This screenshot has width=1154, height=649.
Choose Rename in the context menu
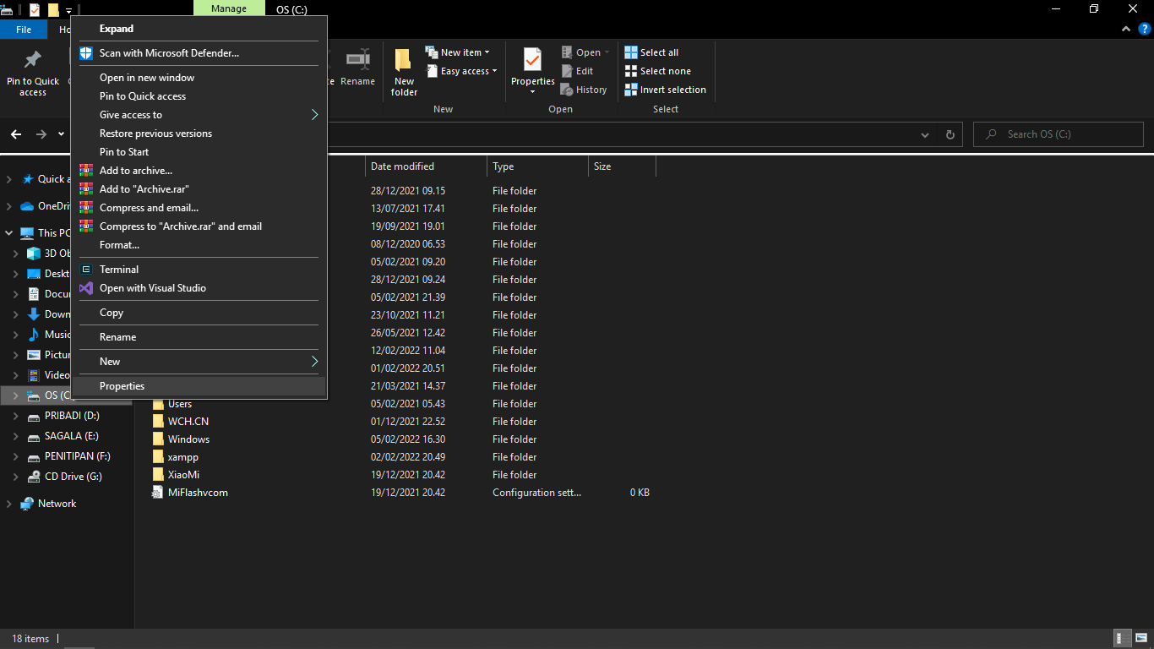[x=199, y=337]
